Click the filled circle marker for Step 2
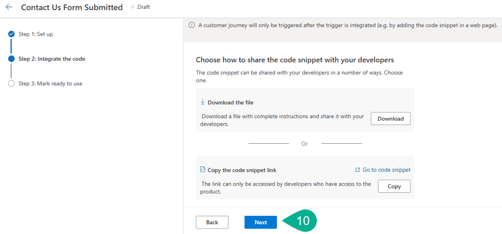Screen dimensions: 502x234 point(11,59)
